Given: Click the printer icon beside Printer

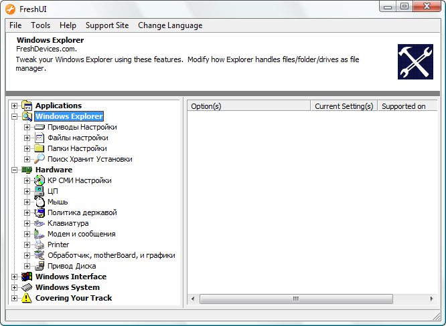Looking at the screenshot, I should [x=40, y=244].
